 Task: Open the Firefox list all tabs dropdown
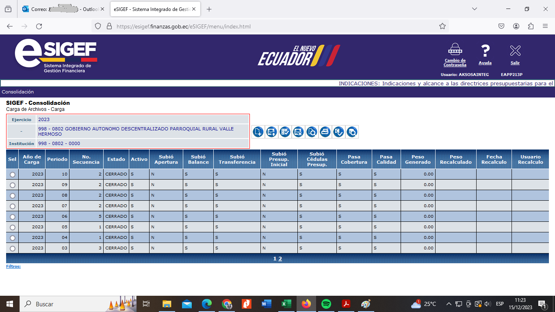click(x=475, y=9)
